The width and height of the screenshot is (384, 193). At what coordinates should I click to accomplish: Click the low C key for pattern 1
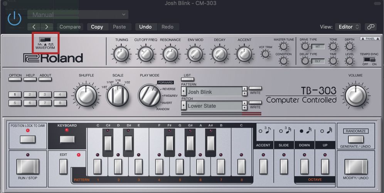98,167
